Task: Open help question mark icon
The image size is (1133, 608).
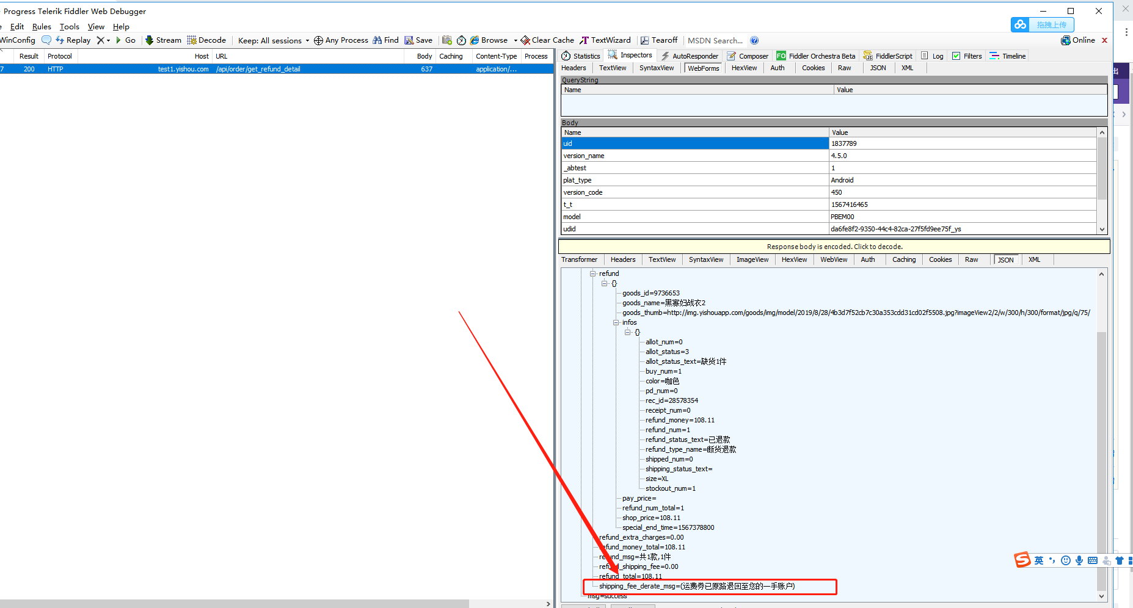Action: point(754,40)
